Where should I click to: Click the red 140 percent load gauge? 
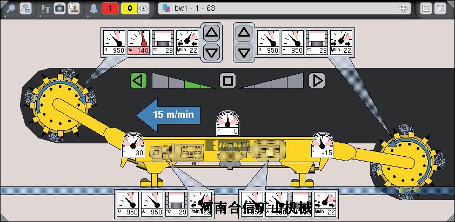[x=139, y=43]
